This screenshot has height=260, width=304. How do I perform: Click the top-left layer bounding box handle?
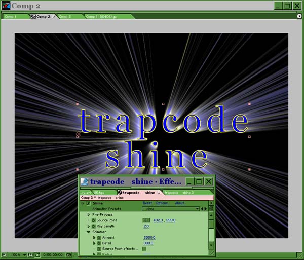pyautogui.click(x=78, y=104)
